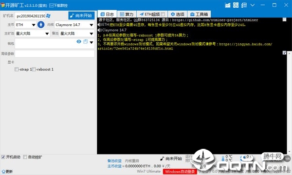Screen dimensions: 292x175
Task: Switch to the 工具箱 toolbox tab
Action: (x=199, y=14)
